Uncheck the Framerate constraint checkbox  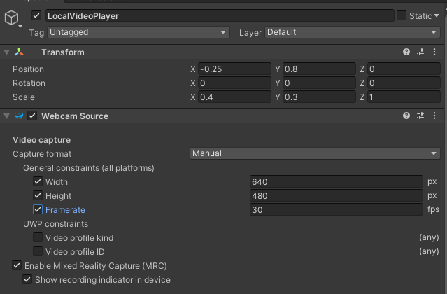(38, 209)
